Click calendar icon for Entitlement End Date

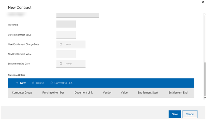click(x=61, y=63)
